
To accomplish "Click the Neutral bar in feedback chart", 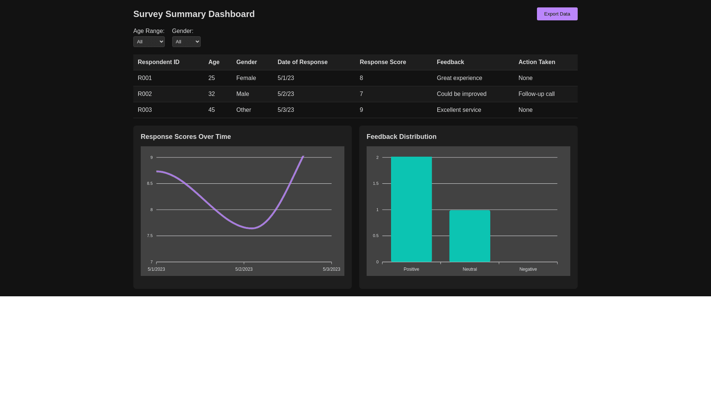I will click(x=470, y=236).
